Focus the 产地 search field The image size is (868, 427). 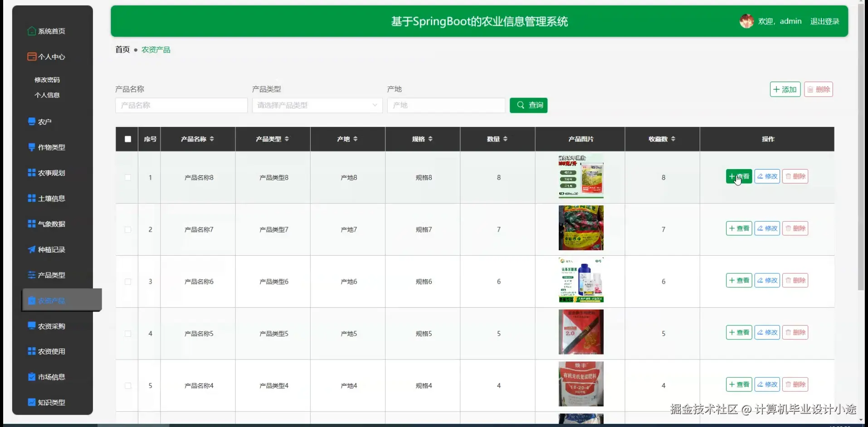click(446, 105)
